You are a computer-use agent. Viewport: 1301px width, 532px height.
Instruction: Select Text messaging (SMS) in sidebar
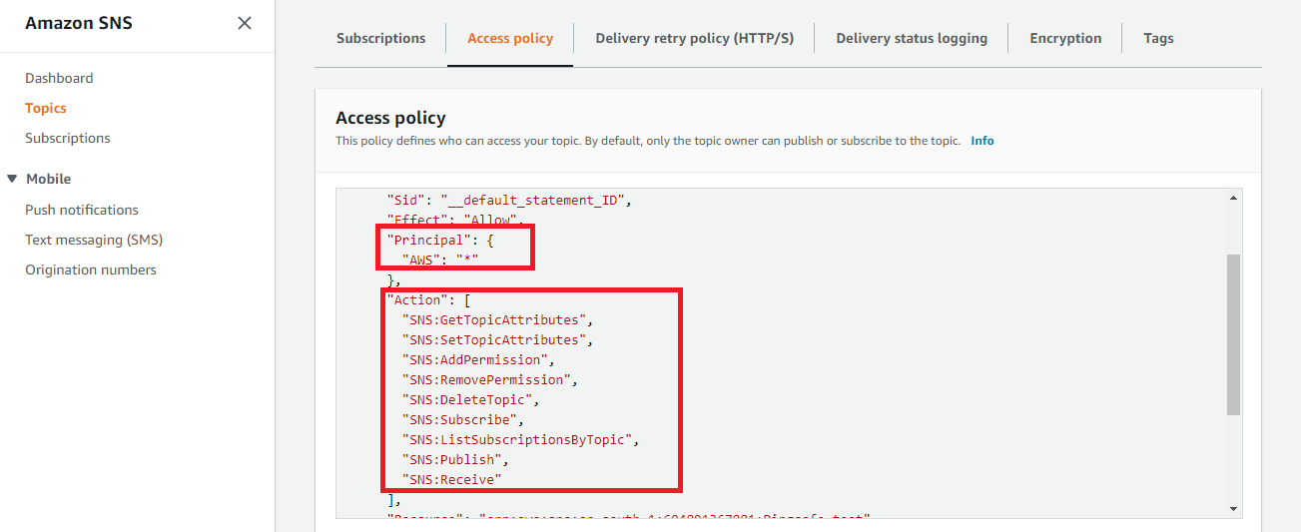94,240
